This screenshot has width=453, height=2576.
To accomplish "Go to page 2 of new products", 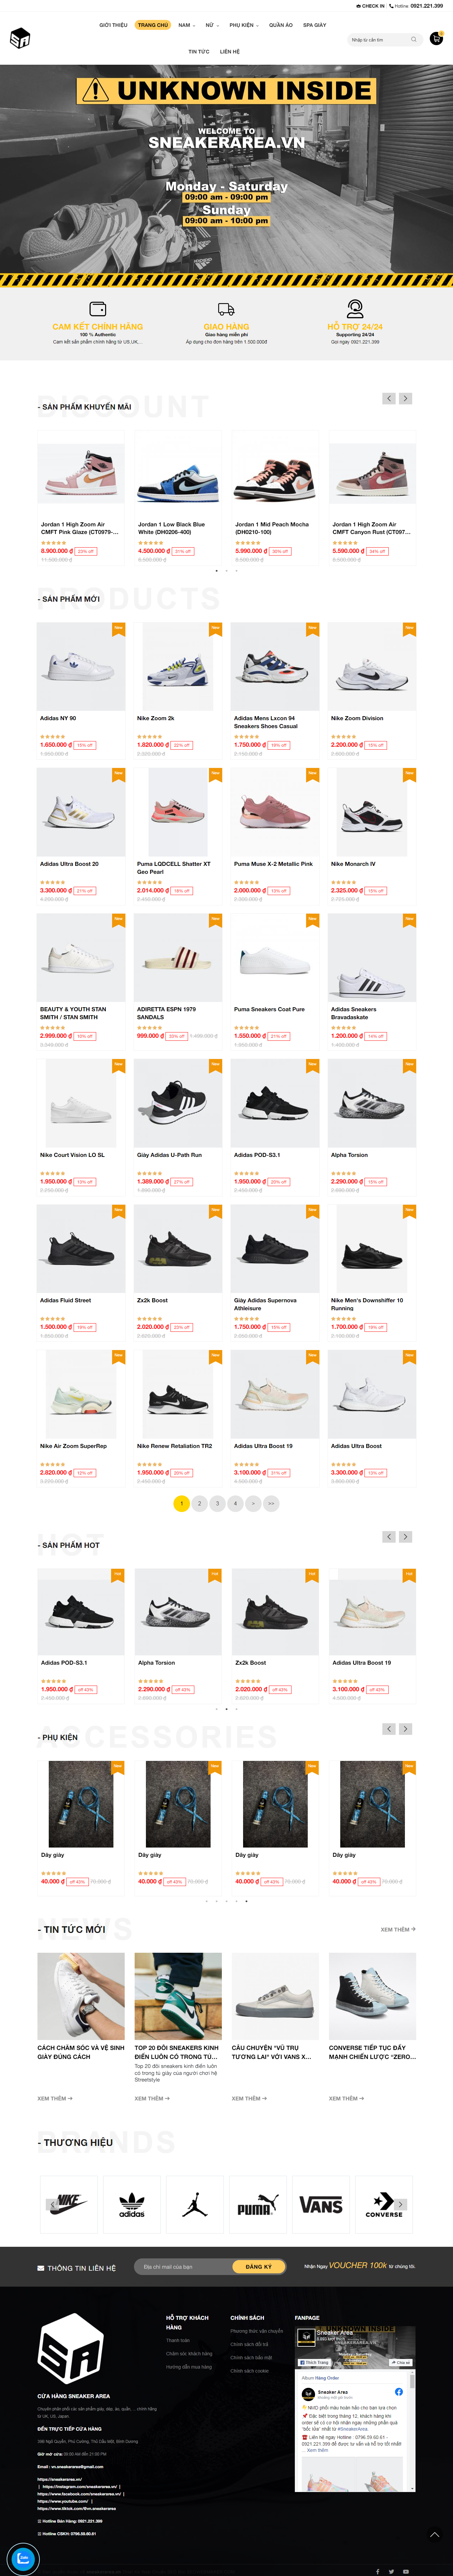I will coord(199,1503).
